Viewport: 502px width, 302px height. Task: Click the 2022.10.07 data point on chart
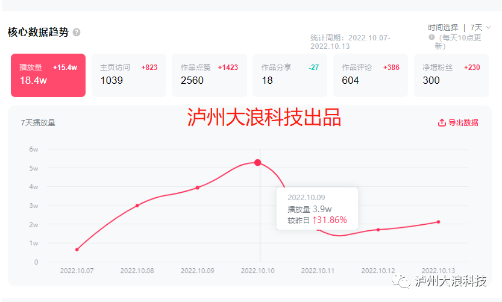pyautogui.click(x=77, y=250)
